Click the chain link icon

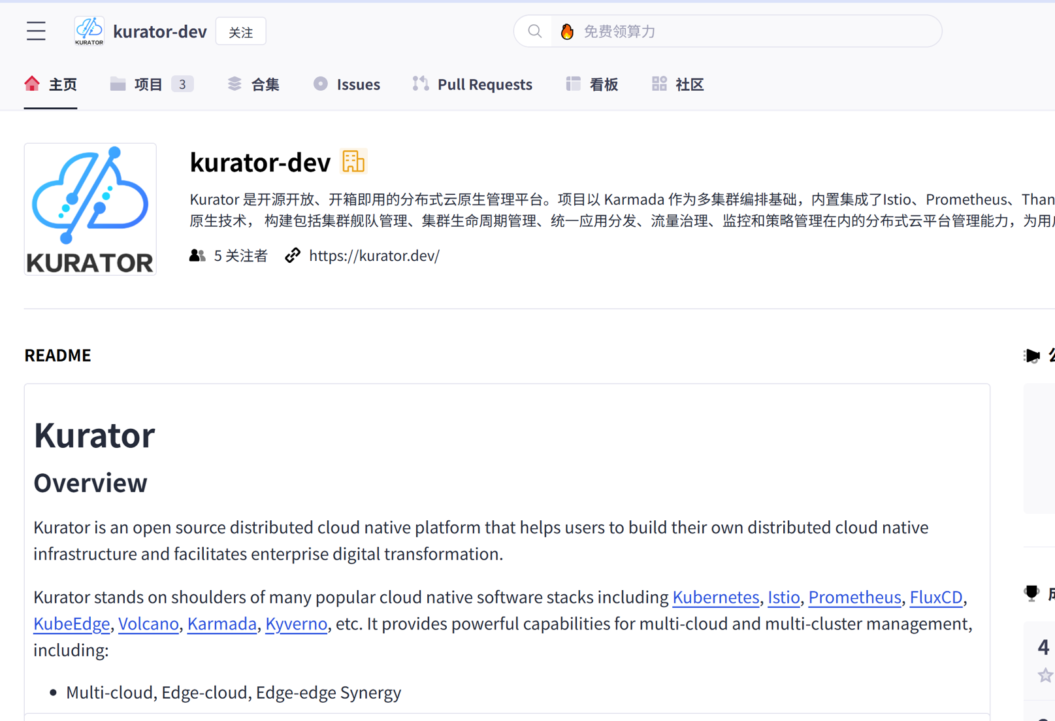pos(293,256)
